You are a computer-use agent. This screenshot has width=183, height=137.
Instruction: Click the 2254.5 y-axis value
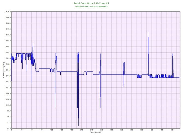pyautogui.click(x=8, y=70)
